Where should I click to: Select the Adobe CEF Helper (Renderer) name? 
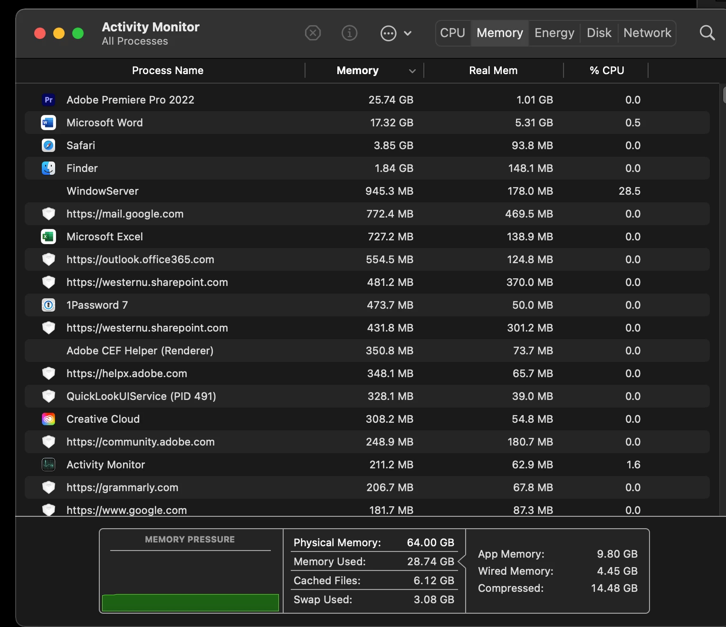[x=140, y=351]
